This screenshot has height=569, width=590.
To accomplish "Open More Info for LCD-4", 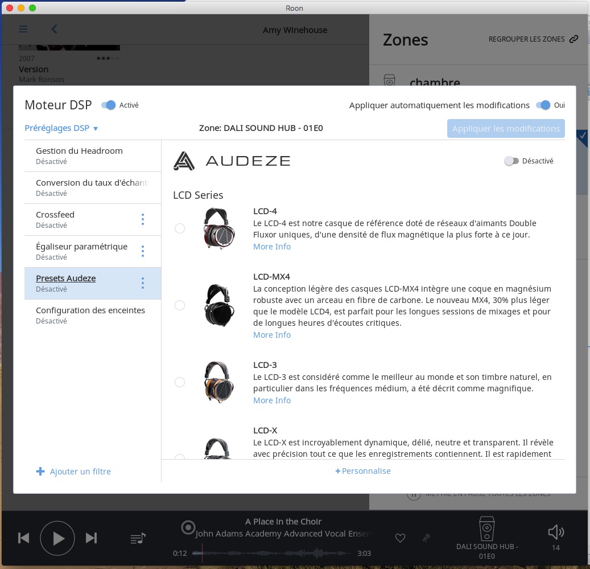I will [x=272, y=247].
